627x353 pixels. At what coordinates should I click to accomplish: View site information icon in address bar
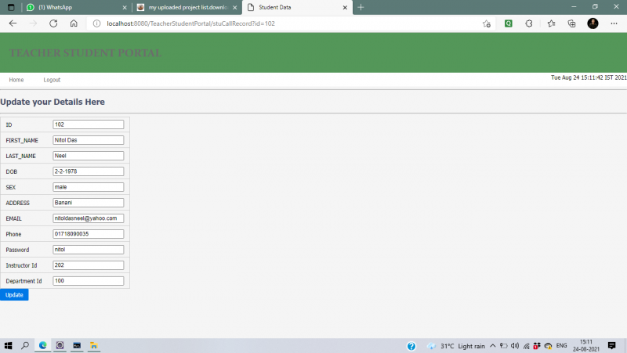(96, 23)
